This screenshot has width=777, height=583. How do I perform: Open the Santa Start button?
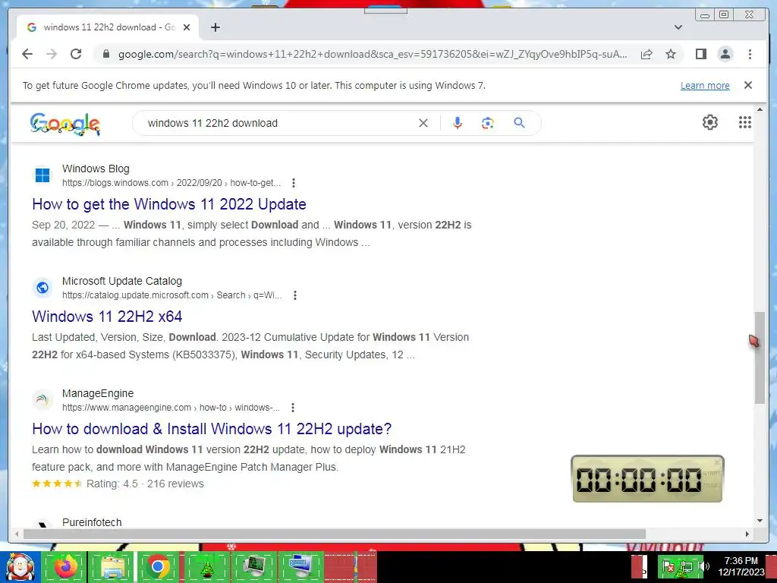(x=20, y=567)
